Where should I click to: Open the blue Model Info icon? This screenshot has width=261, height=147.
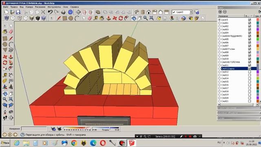(71, 12)
